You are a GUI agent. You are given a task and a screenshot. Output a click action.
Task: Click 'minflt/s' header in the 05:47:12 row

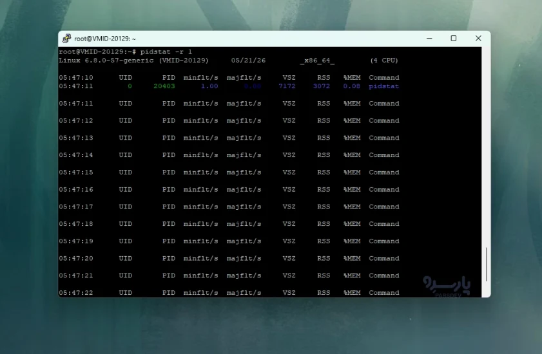coord(200,120)
